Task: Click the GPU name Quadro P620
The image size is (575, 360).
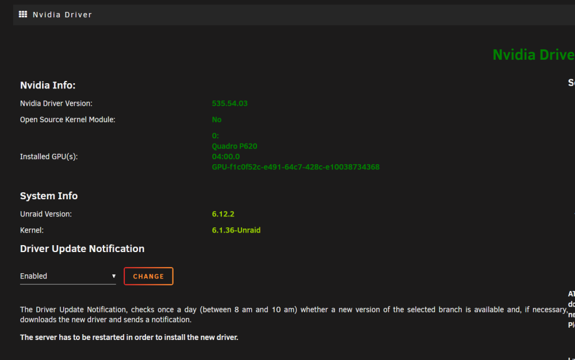Action: (235, 146)
